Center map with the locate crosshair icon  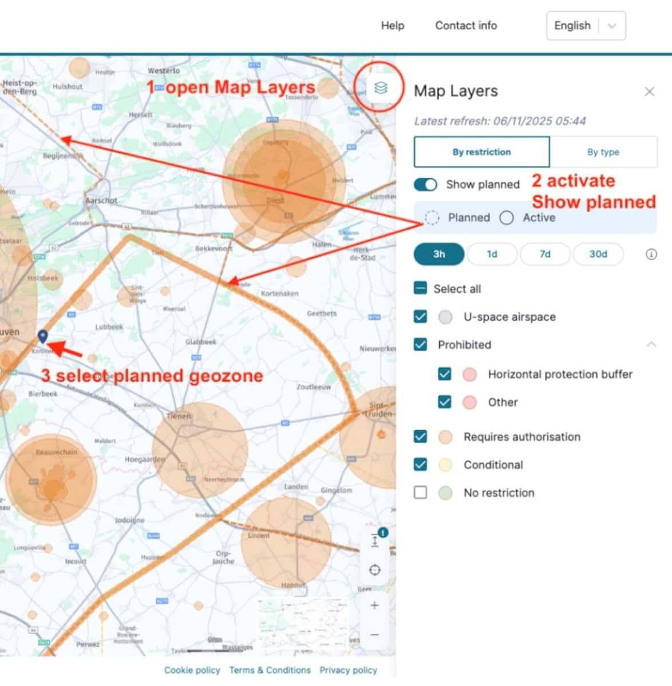coord(375,570)
